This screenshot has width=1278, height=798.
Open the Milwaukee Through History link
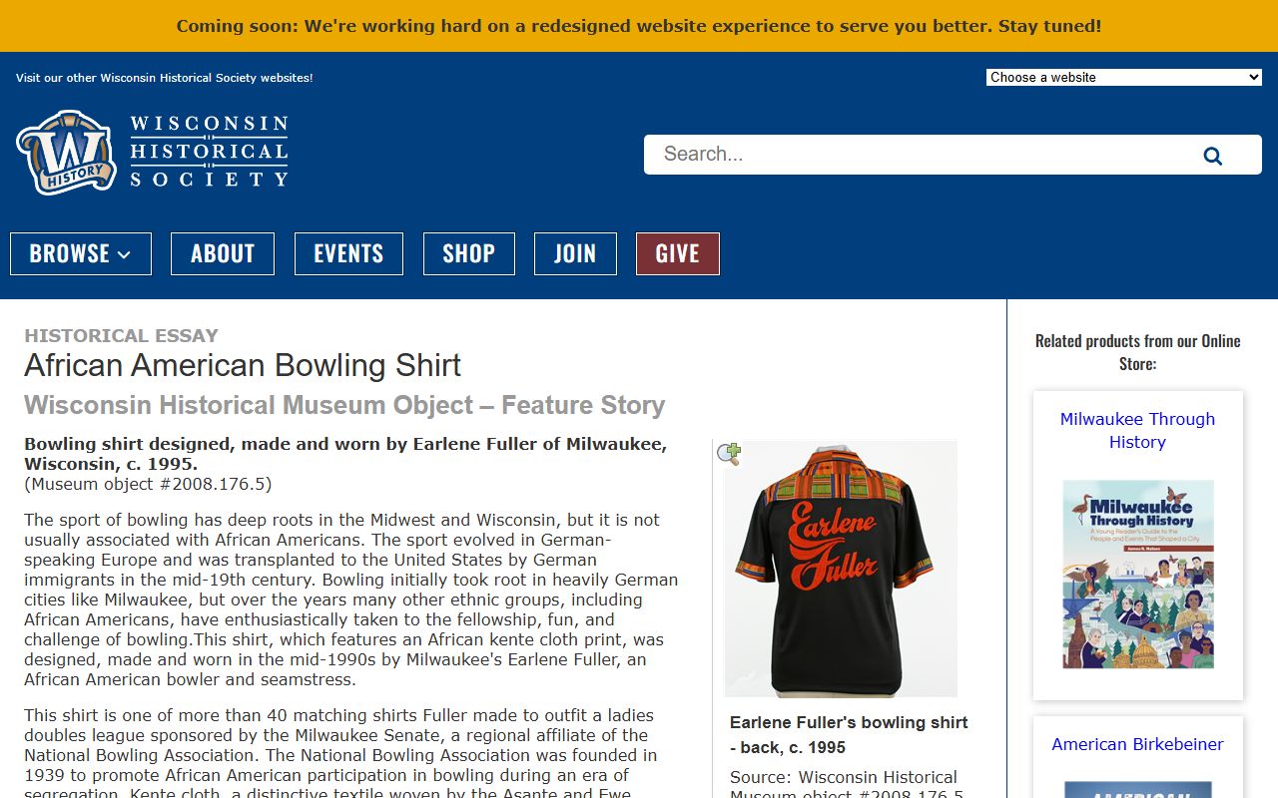click(x=1137, y=430)
